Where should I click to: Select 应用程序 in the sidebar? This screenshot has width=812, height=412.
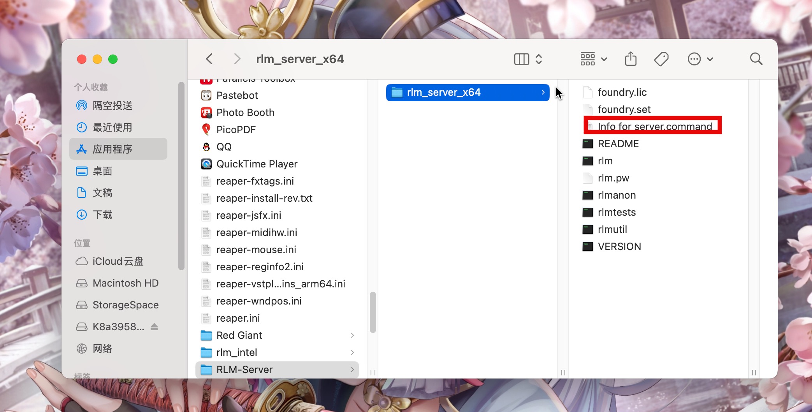[x=112, y=149]
